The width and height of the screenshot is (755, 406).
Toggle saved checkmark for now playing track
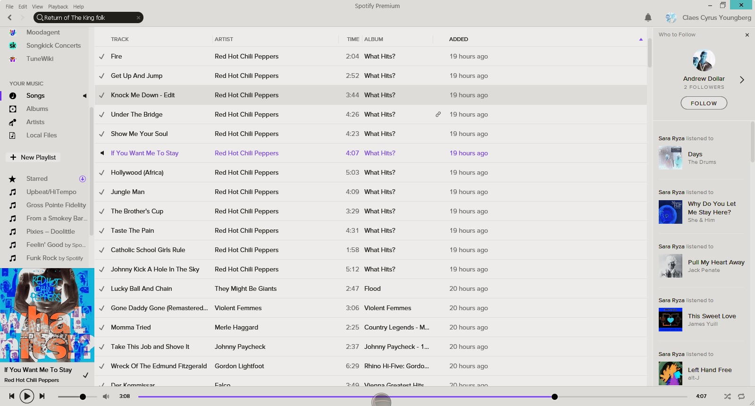(85, 375)
